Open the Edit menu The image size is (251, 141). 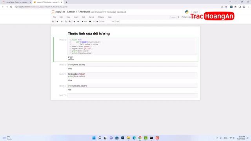[x=61, y=17]
